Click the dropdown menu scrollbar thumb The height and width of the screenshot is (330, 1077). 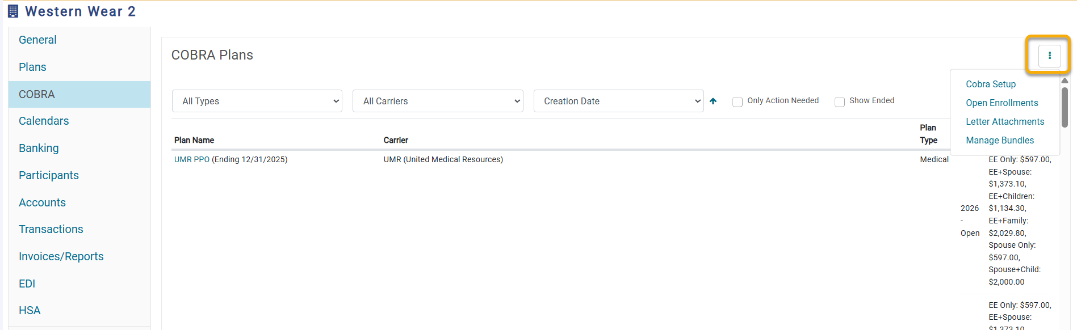tap(1065, 108)
